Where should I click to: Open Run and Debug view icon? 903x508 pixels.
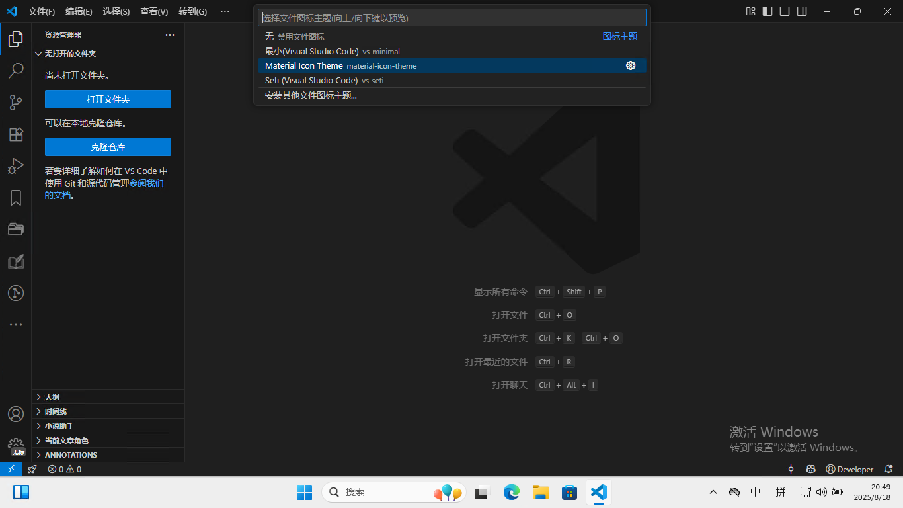[16, 166]
